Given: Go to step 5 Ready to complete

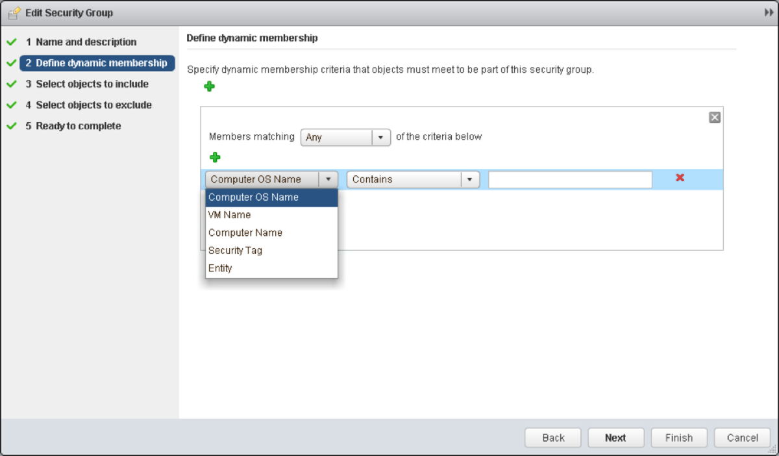Looking at the screenshot, I should [x=73, y=126].
